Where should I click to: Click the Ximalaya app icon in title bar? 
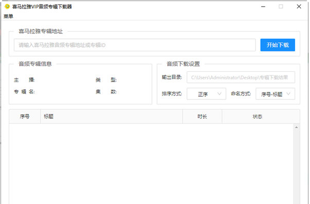click(7, 7)
